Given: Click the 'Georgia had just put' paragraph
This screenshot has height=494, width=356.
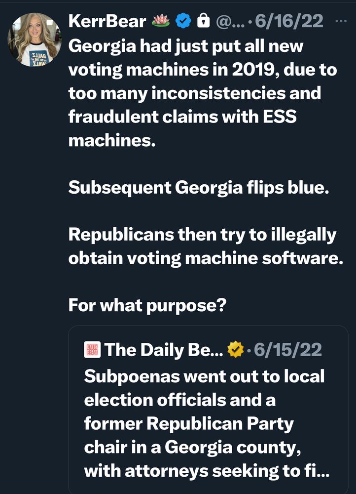Looking at the screenshot, I should pyautogui.click(x=202, y=93).
